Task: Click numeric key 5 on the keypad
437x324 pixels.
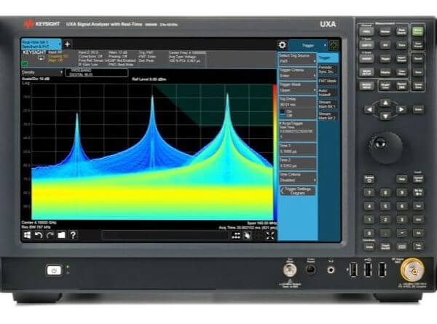Action: [x=385, y=207]
